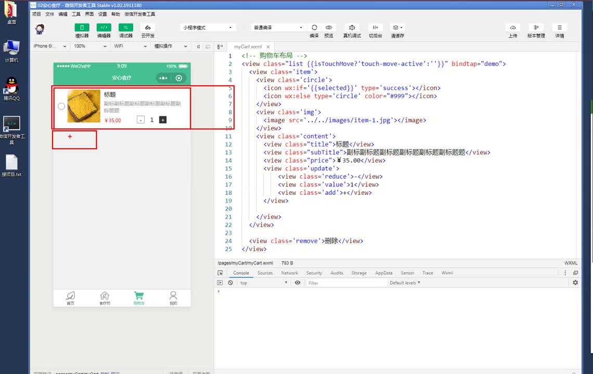
Task: Go to 食疗坊 tab in simulator
Action: (105, 298)
